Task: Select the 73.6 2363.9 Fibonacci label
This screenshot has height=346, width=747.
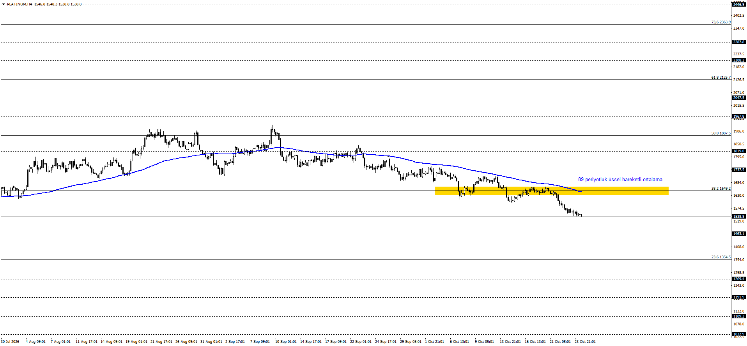Action: (x=721, y=22)
